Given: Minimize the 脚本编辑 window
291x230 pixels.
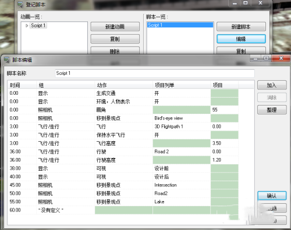Looking at the screenshot, I should click(255, 58).
